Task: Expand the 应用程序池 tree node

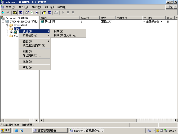Action: tap(7, 25)
